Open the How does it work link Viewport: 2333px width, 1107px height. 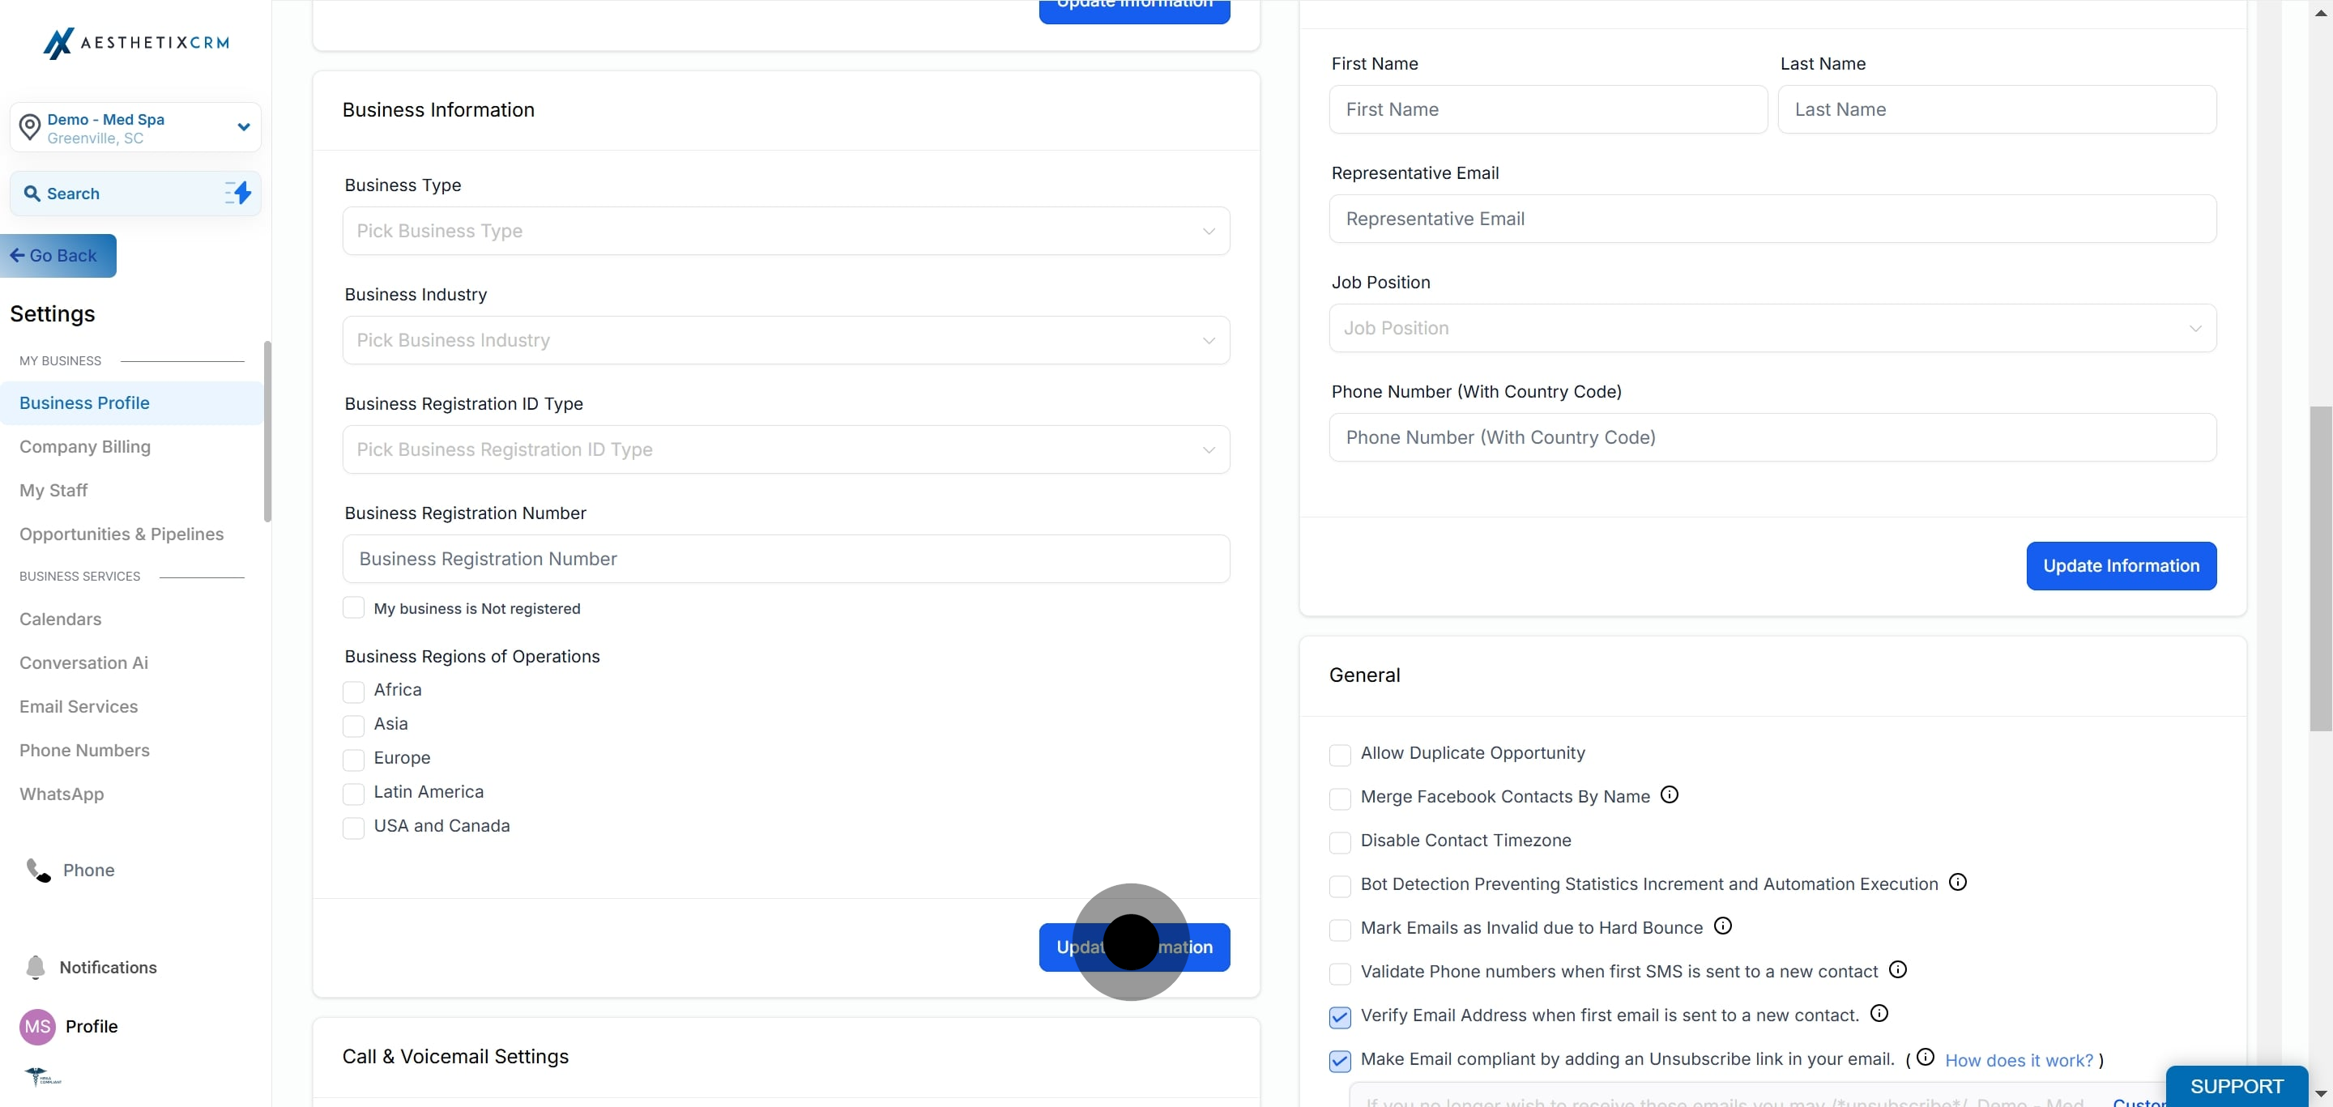coord(2019,1060)
